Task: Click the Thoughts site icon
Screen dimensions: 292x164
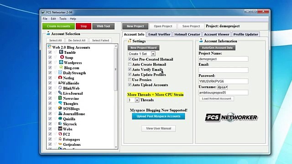Action: point(60,103)
